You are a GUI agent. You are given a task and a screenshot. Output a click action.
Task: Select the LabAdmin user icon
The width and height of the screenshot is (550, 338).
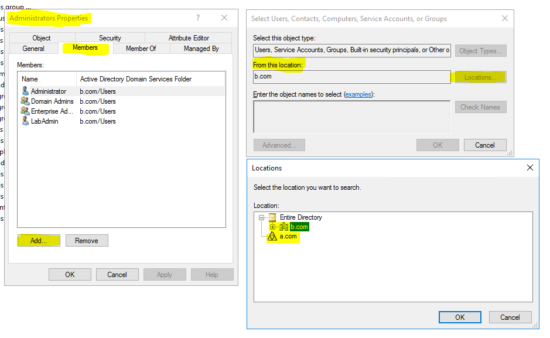pyautogui.click(x=25, y=121)
